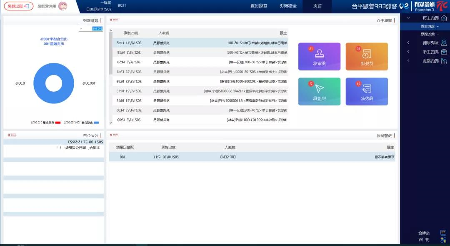Image resolution: width=450 pixels, height=246 pixels.
Task: Collapse the 我的主页 sidebar section
Action: [408, 18]
